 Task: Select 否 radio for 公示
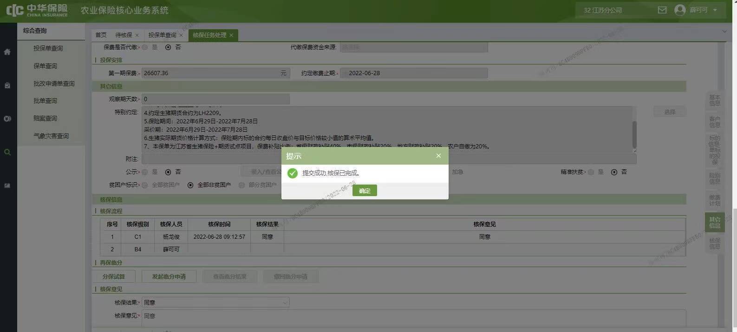[x=168, y=172]
